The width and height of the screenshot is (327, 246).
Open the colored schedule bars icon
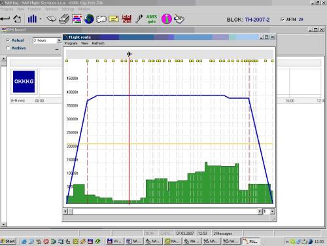[77, 19]
